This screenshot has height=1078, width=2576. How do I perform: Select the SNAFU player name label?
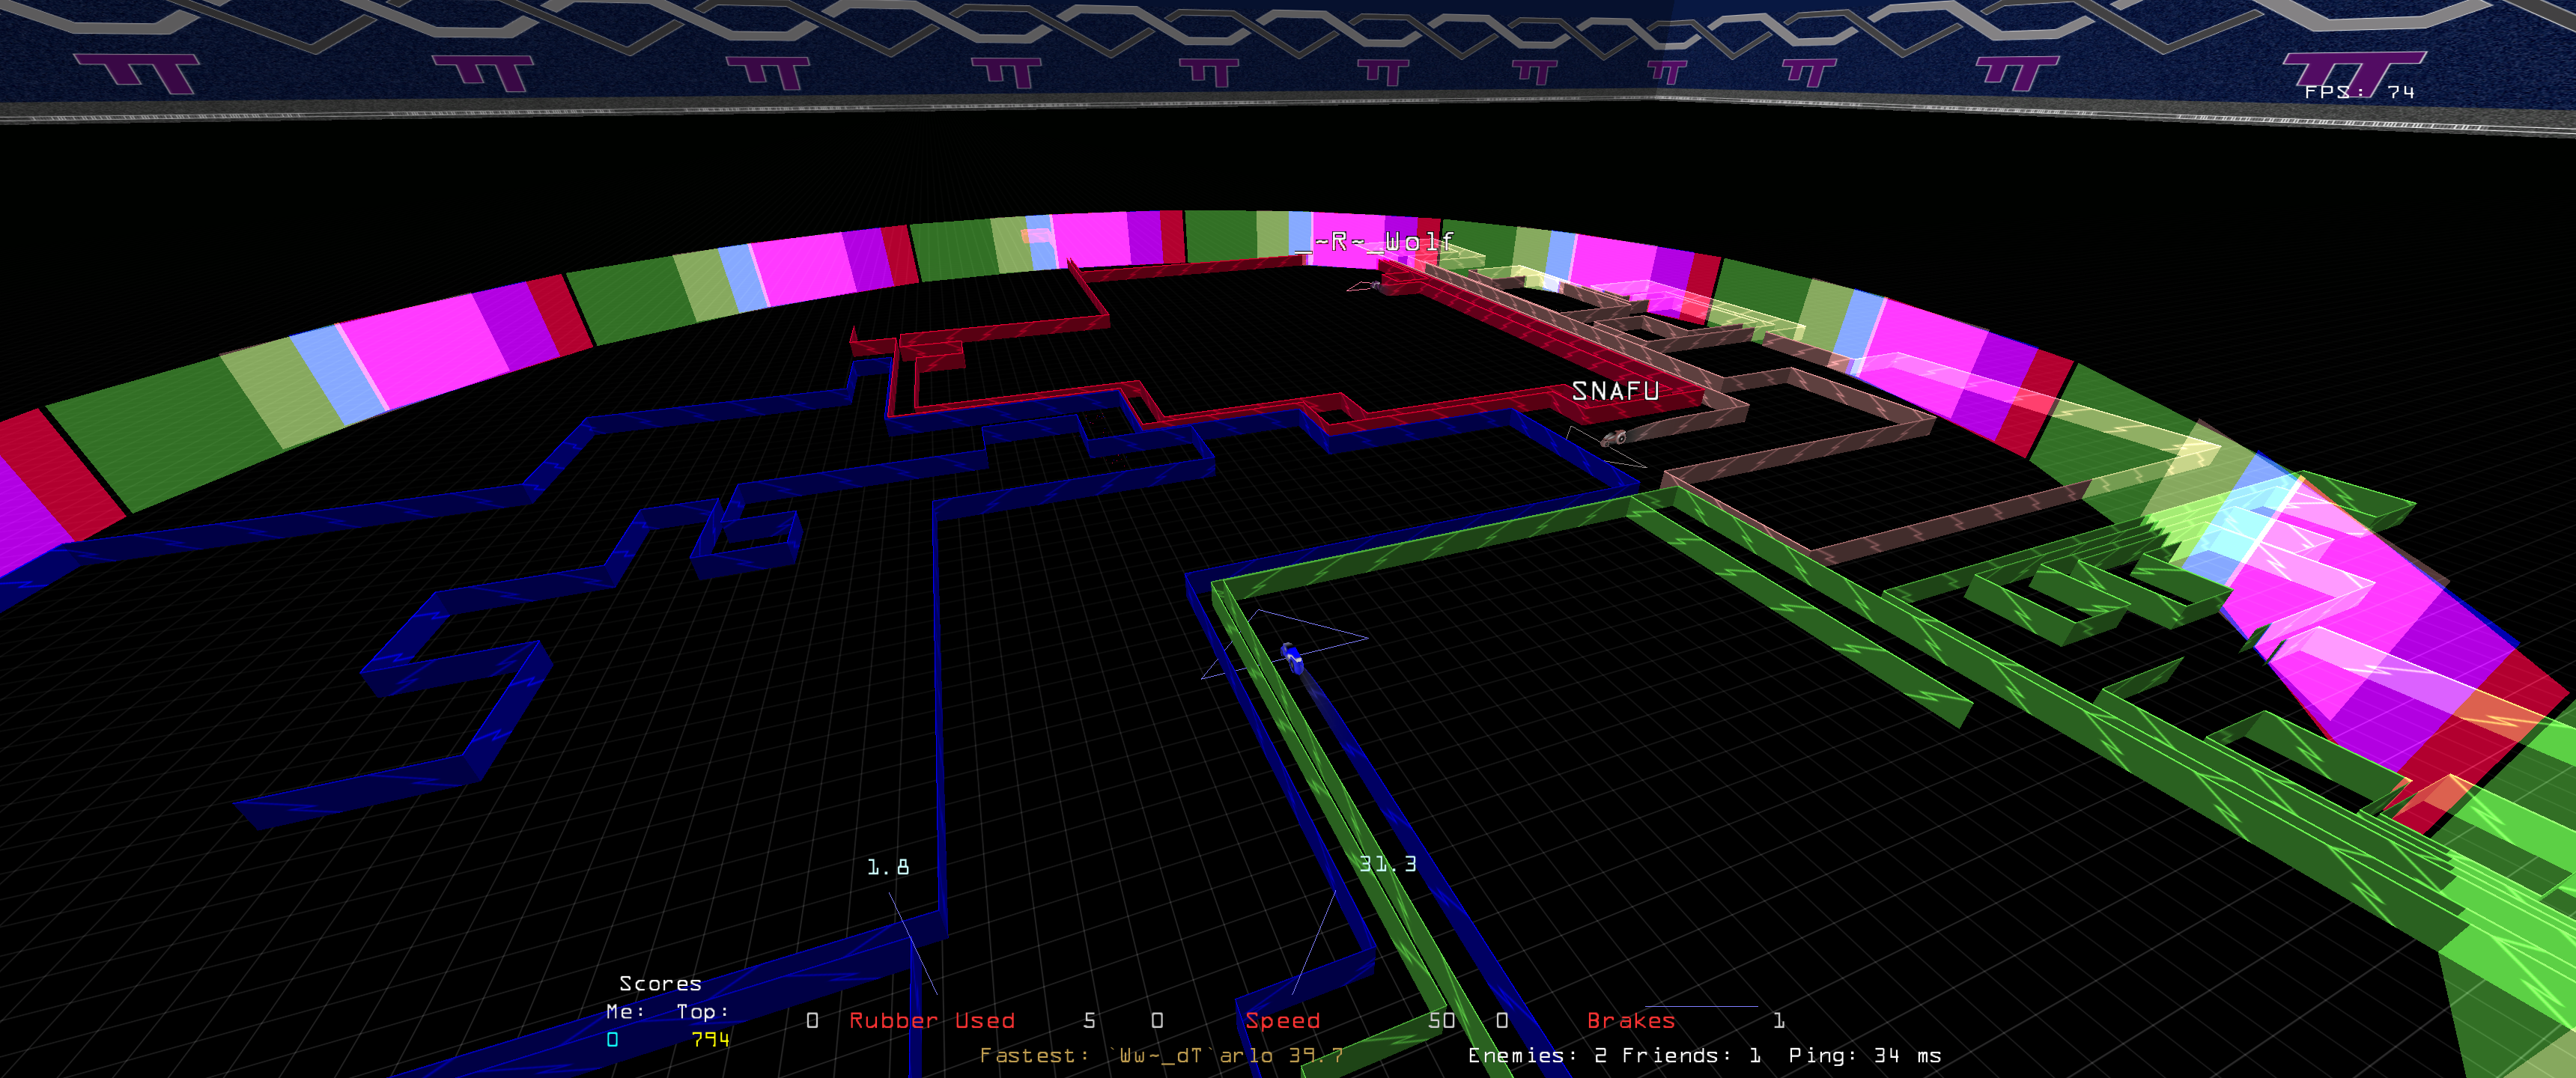(x=1615, y=391)
